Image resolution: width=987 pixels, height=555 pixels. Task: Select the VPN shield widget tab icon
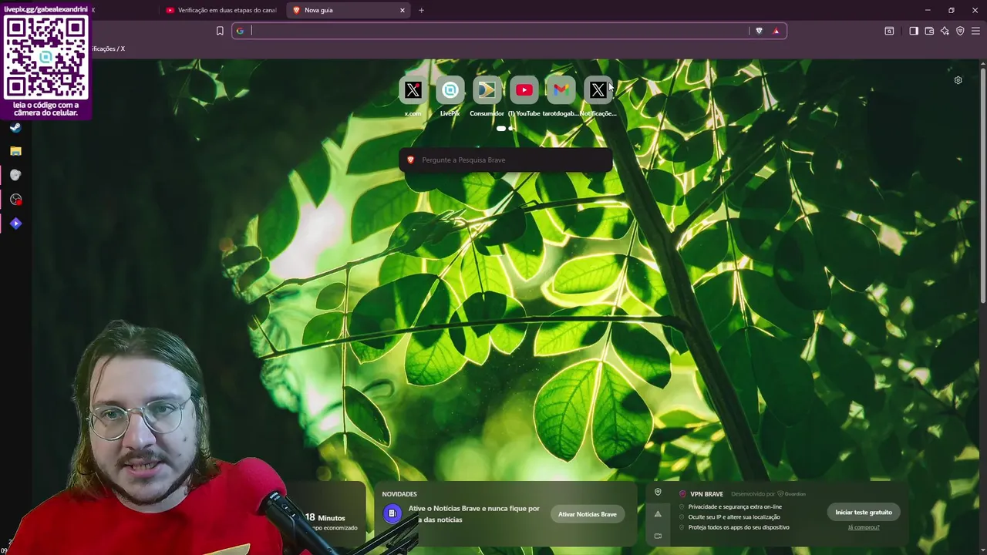pos(658,492)
